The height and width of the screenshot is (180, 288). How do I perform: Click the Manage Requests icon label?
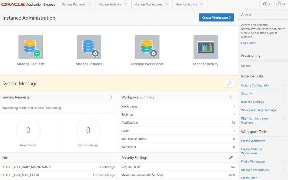point(31,64)
